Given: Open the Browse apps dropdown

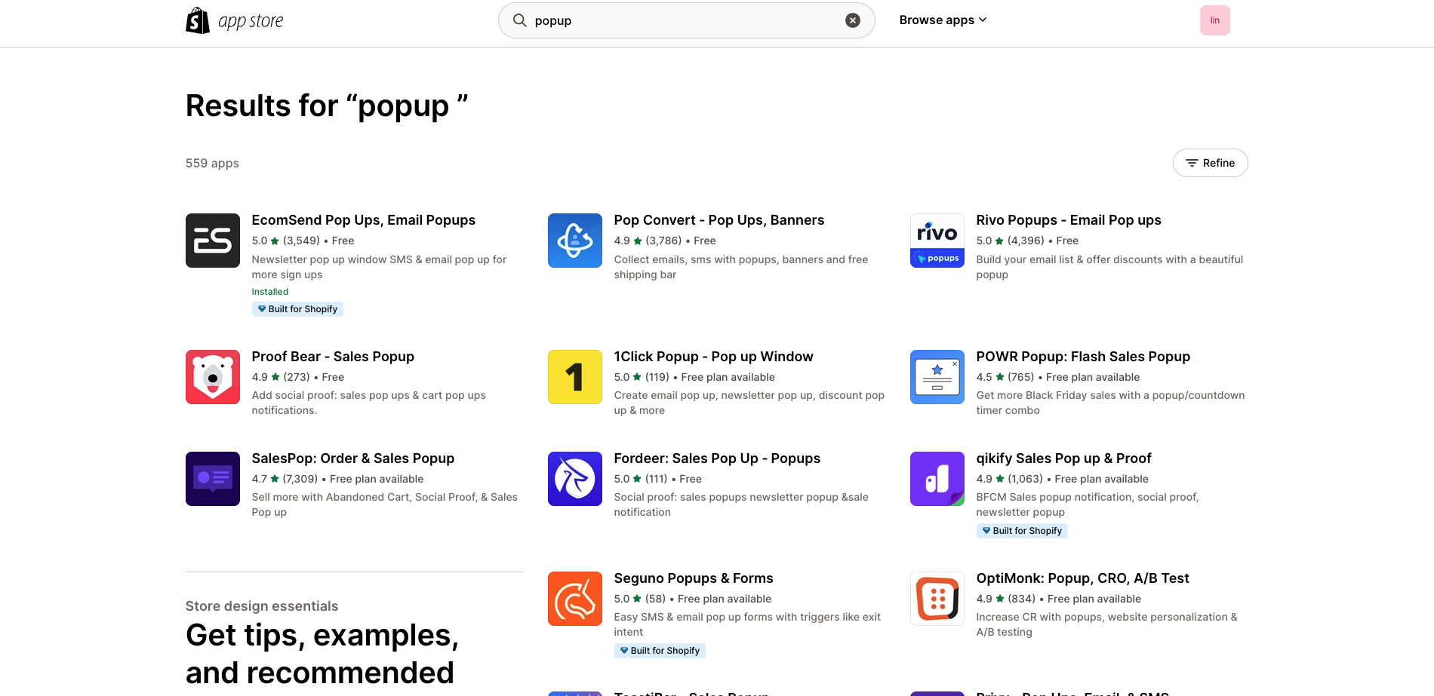Looking at the screenshot, I should point(943,20).
